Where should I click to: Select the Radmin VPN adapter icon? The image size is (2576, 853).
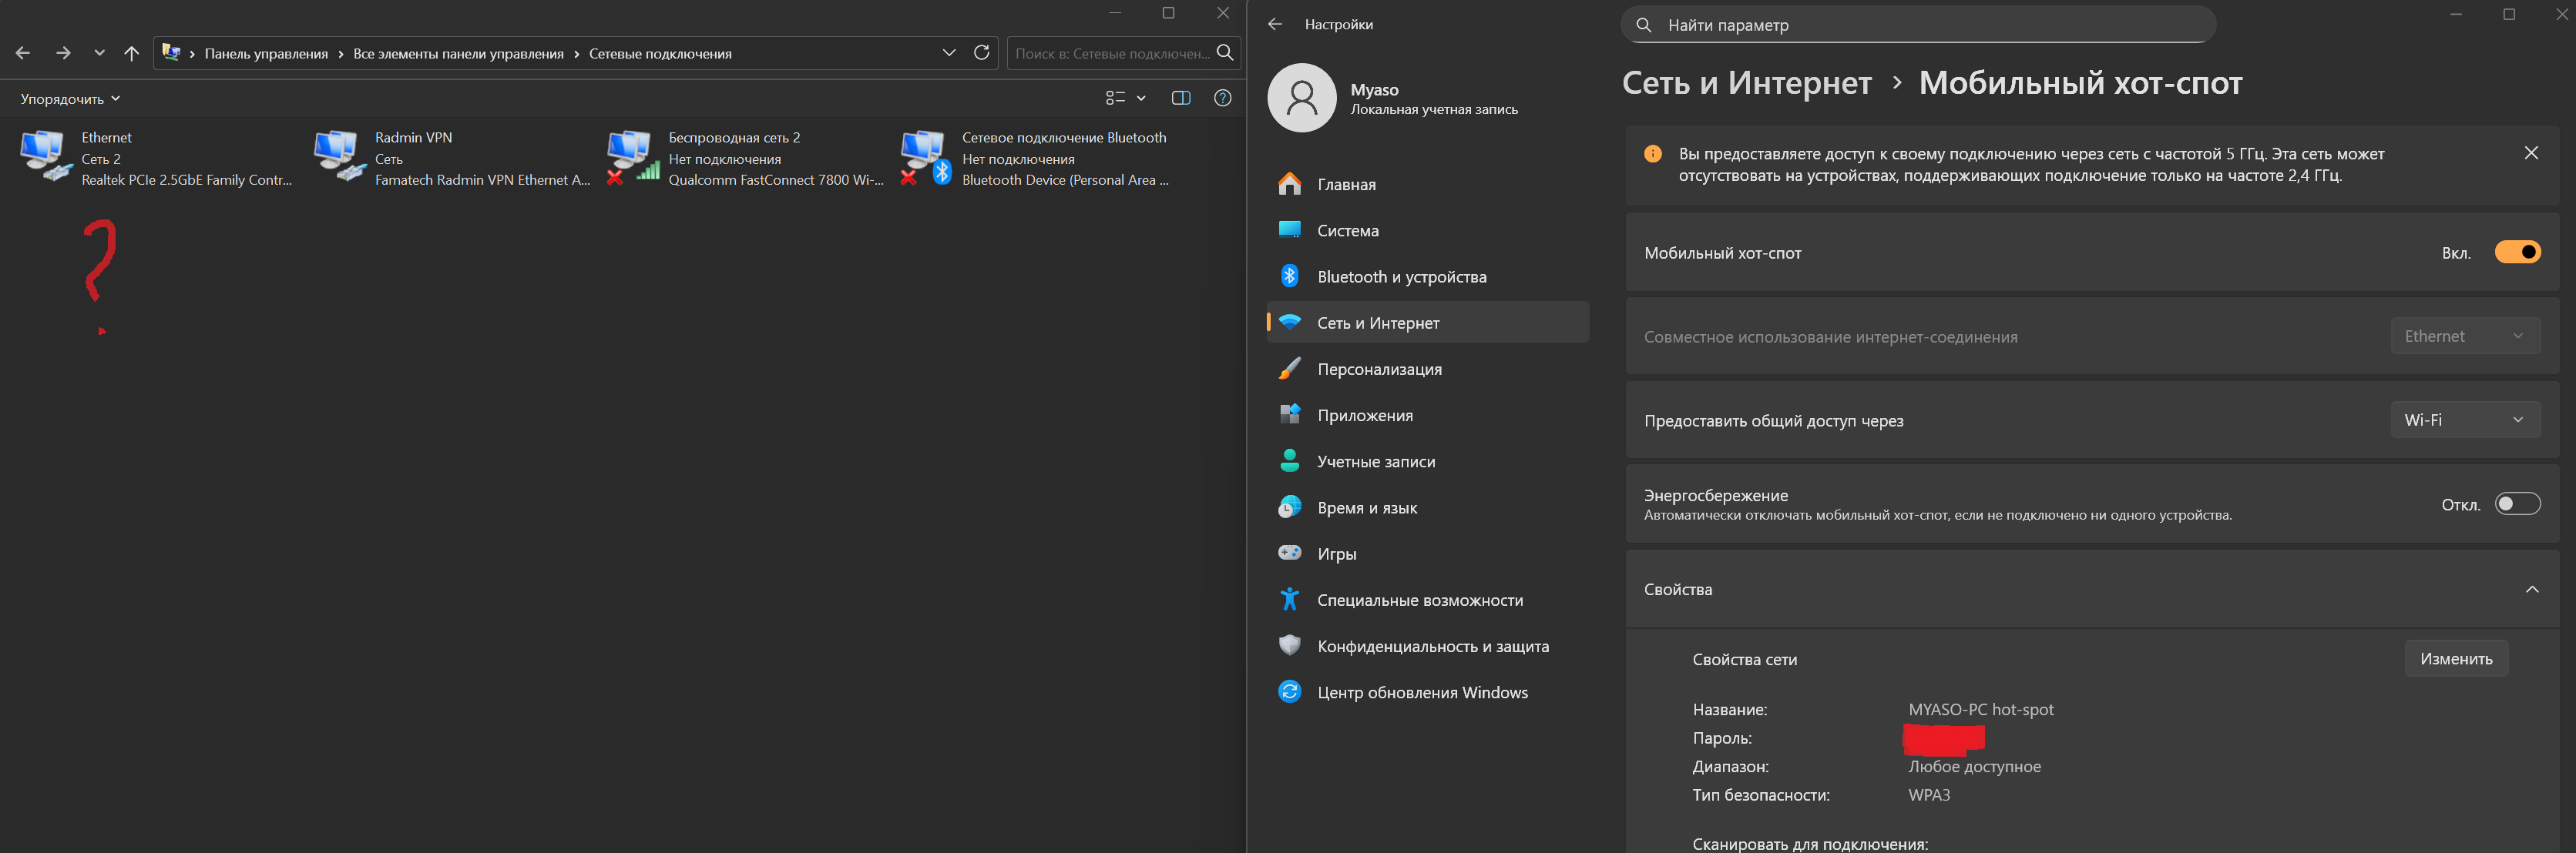point(339,156)
